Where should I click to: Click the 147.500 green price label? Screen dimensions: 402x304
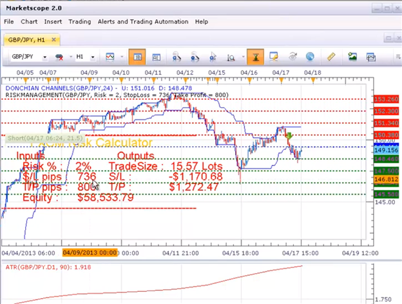(387, 171)
